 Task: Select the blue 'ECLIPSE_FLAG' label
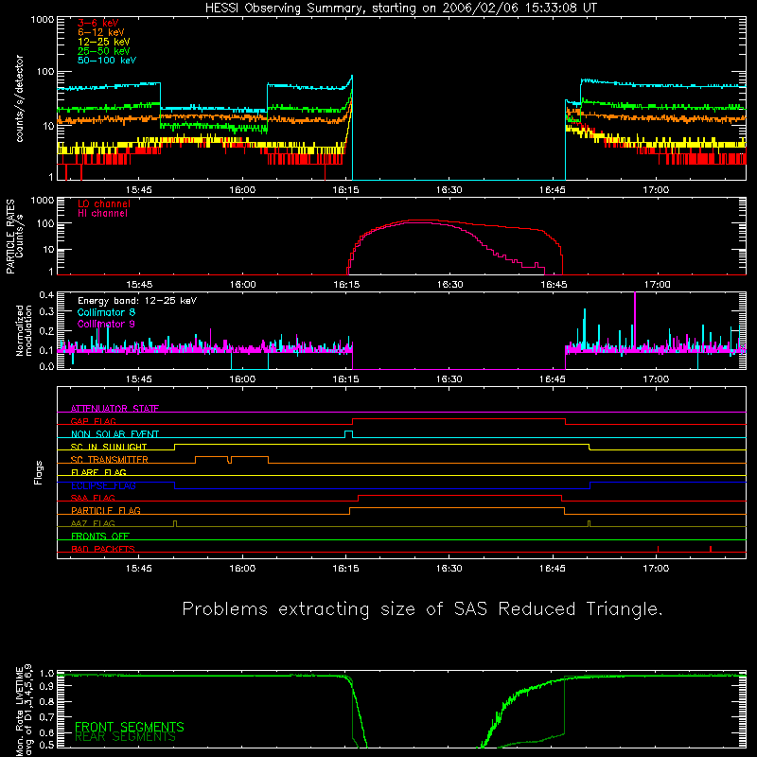pos(103,485)
